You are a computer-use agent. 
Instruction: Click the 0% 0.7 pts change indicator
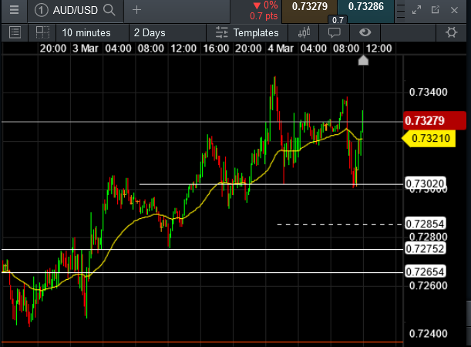(264, 11)
